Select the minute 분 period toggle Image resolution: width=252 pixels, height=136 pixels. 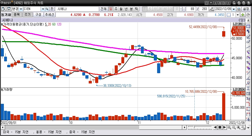pyautogui.click(x=131, y=9)
